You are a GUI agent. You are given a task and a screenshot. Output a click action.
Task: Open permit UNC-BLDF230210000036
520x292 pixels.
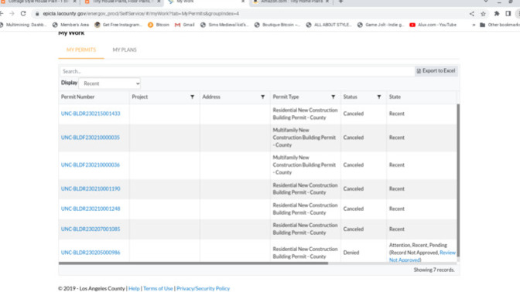(91, 165)
